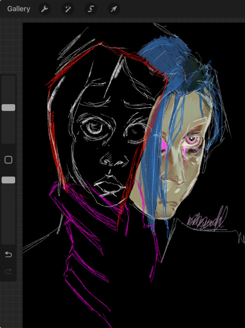Open the Adjustments magic wand menu

click(68, 9)
